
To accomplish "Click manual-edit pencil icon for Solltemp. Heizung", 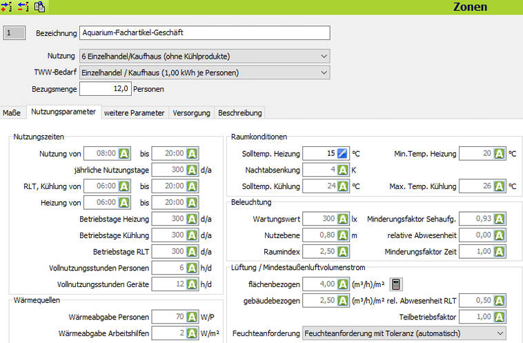I will 343,153.
